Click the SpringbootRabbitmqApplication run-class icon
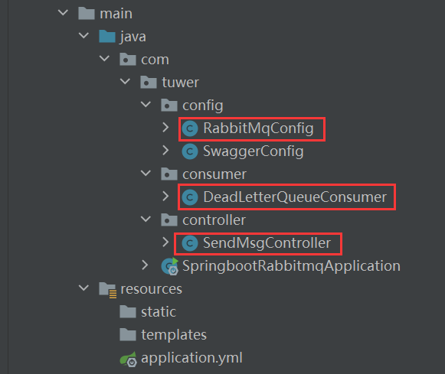The height and width of the screenshot is (374, 445). pos(170,266)
